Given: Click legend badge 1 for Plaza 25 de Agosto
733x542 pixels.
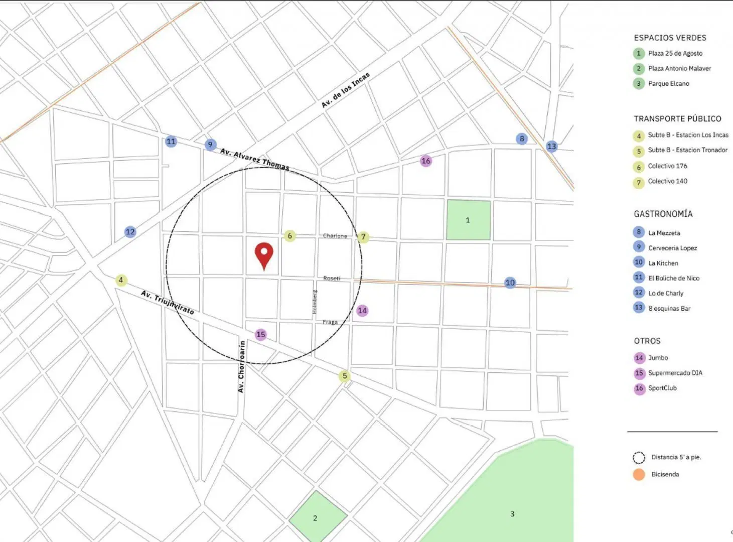Looking at the screenshot, I should point(639,53).
